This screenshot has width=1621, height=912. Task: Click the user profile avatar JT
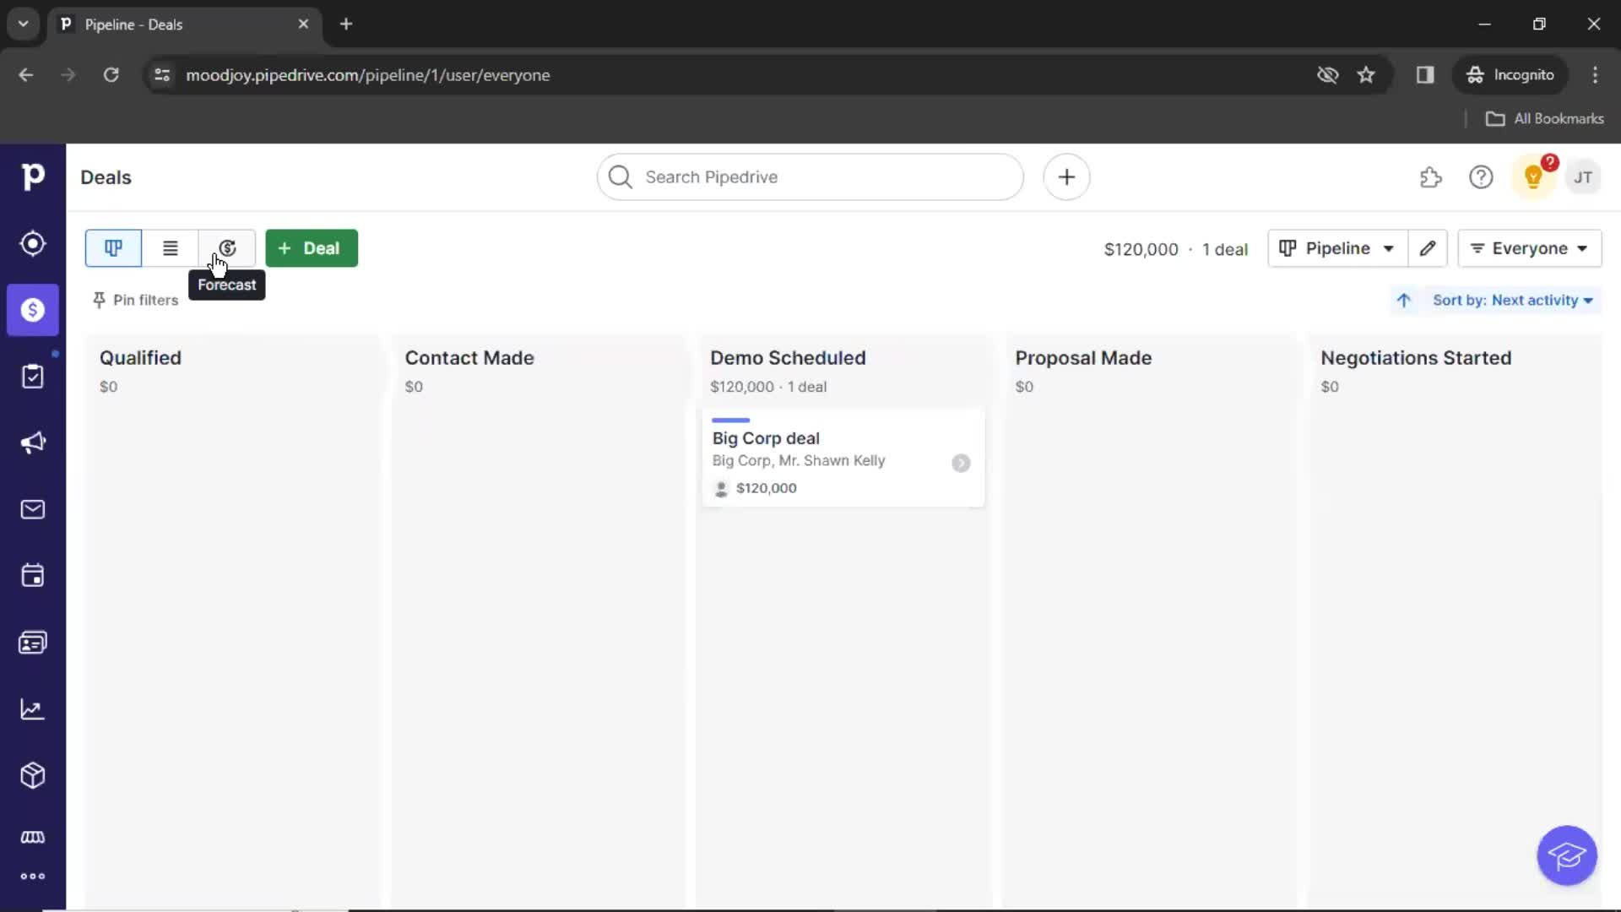tap(1582, 177)
